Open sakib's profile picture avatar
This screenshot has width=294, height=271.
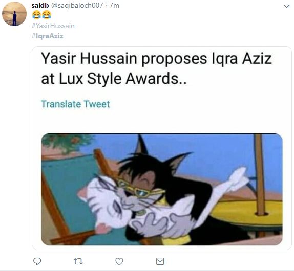pyautogui.click(x=14, y=14)
